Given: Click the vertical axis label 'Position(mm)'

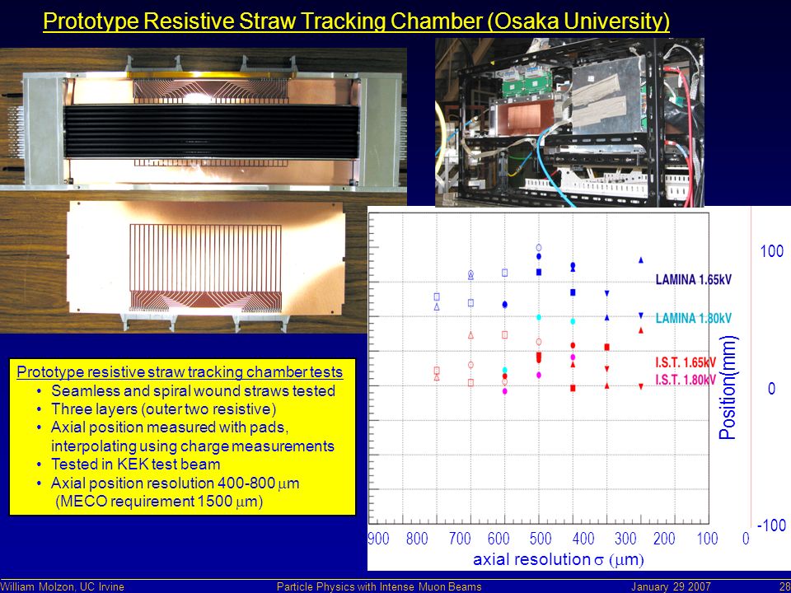Looking at the screenshot, I should [x=728, y=388].
